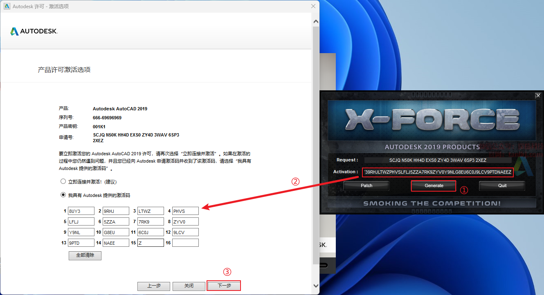
Task: Click the SMOKING THE COMPETITION! text in X-Force
Action: 432,203
